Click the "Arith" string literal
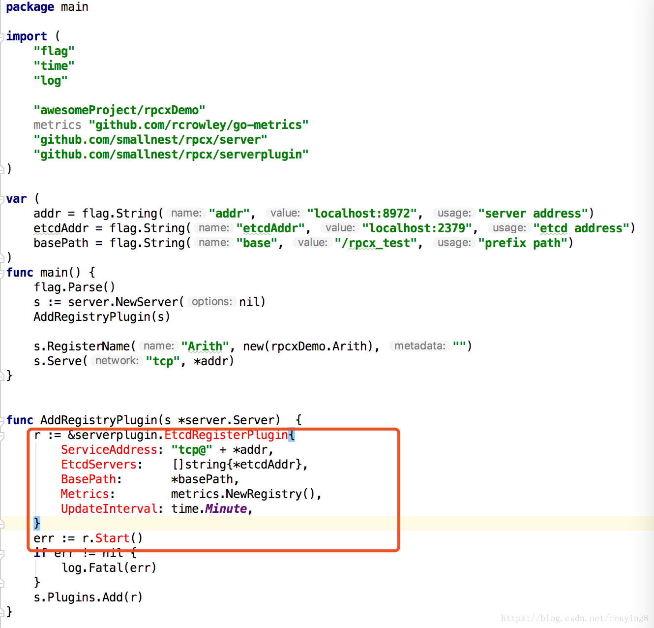 [x=205, y=346]
